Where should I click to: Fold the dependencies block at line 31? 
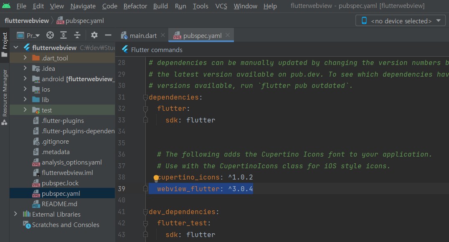point(145,98)
